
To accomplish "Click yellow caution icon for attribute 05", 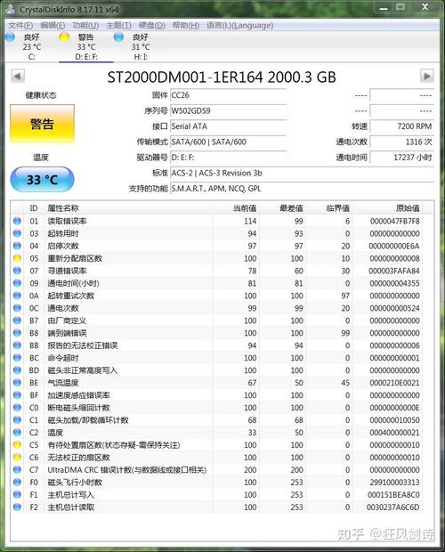I will tap(17, 258).
